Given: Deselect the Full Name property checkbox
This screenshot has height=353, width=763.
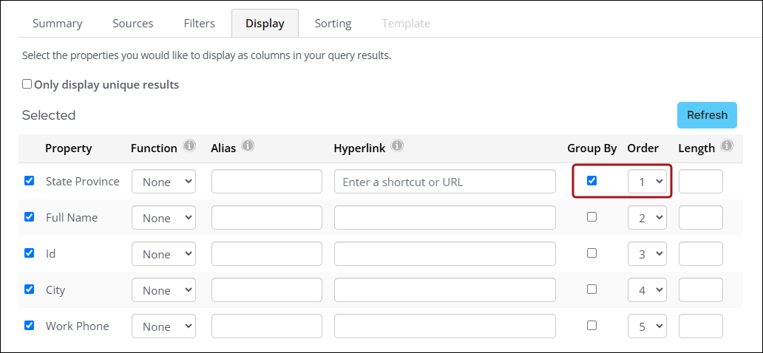Looking at the screenshot, I should click(30, 217).
